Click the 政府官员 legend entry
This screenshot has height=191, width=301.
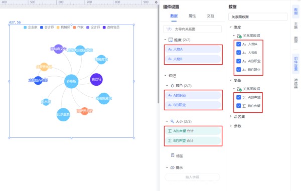click(x=111, y=28)
